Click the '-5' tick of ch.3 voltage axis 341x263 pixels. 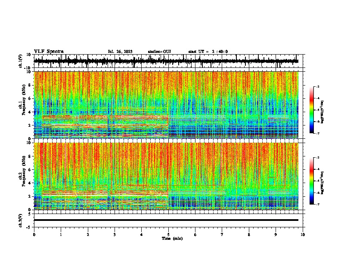[x=29, y=227]
